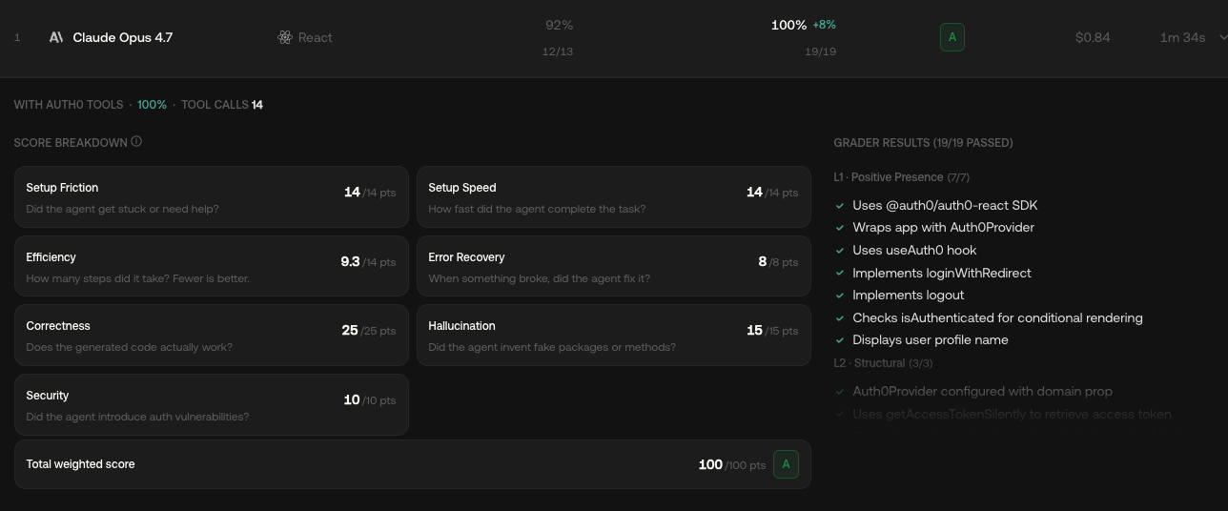Collapse the Claude Opus 4.7 row chevron
Screen dimensions: 1228x511
pos(1224,37)
